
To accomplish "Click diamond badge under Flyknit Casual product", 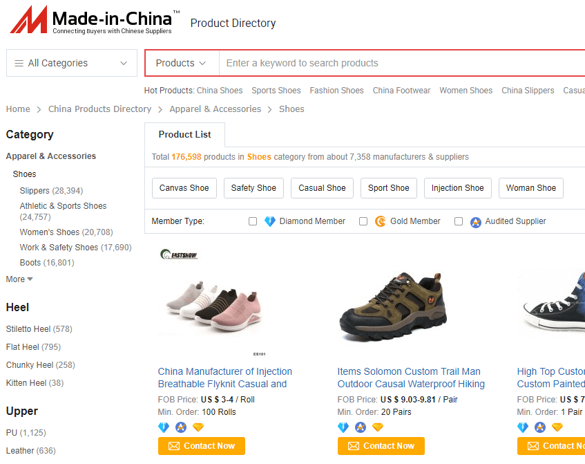I will pos(164,427).
